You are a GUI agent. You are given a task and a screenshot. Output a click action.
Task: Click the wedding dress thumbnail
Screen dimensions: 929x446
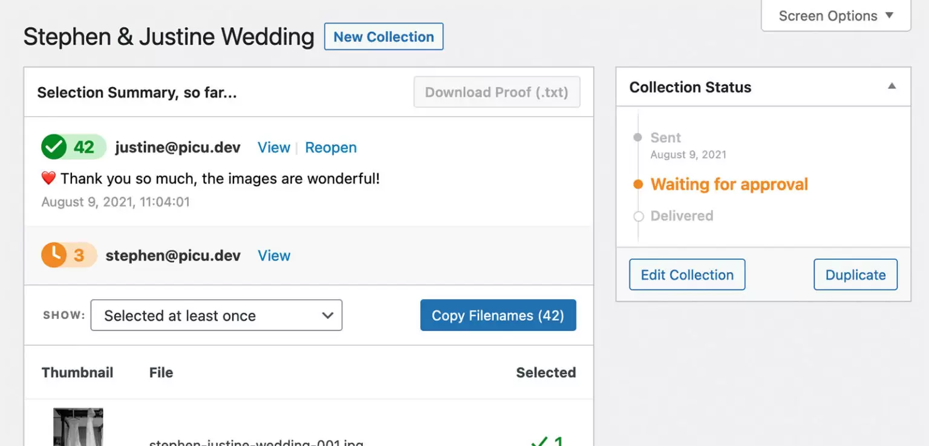(x=78, y=427)
